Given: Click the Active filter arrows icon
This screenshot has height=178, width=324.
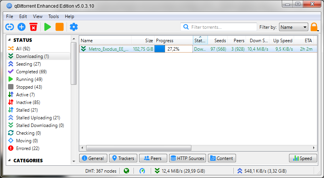Looking at the screenshot, I should point(11,94).
